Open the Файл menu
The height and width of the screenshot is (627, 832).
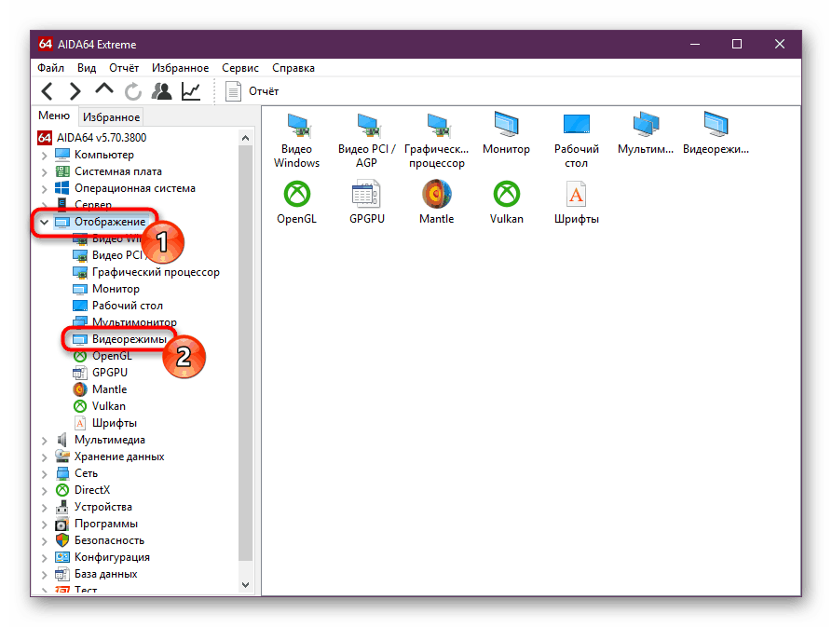(x=50, y=68)
